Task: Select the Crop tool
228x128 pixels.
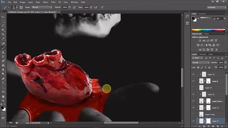Action: coord(3,34)
